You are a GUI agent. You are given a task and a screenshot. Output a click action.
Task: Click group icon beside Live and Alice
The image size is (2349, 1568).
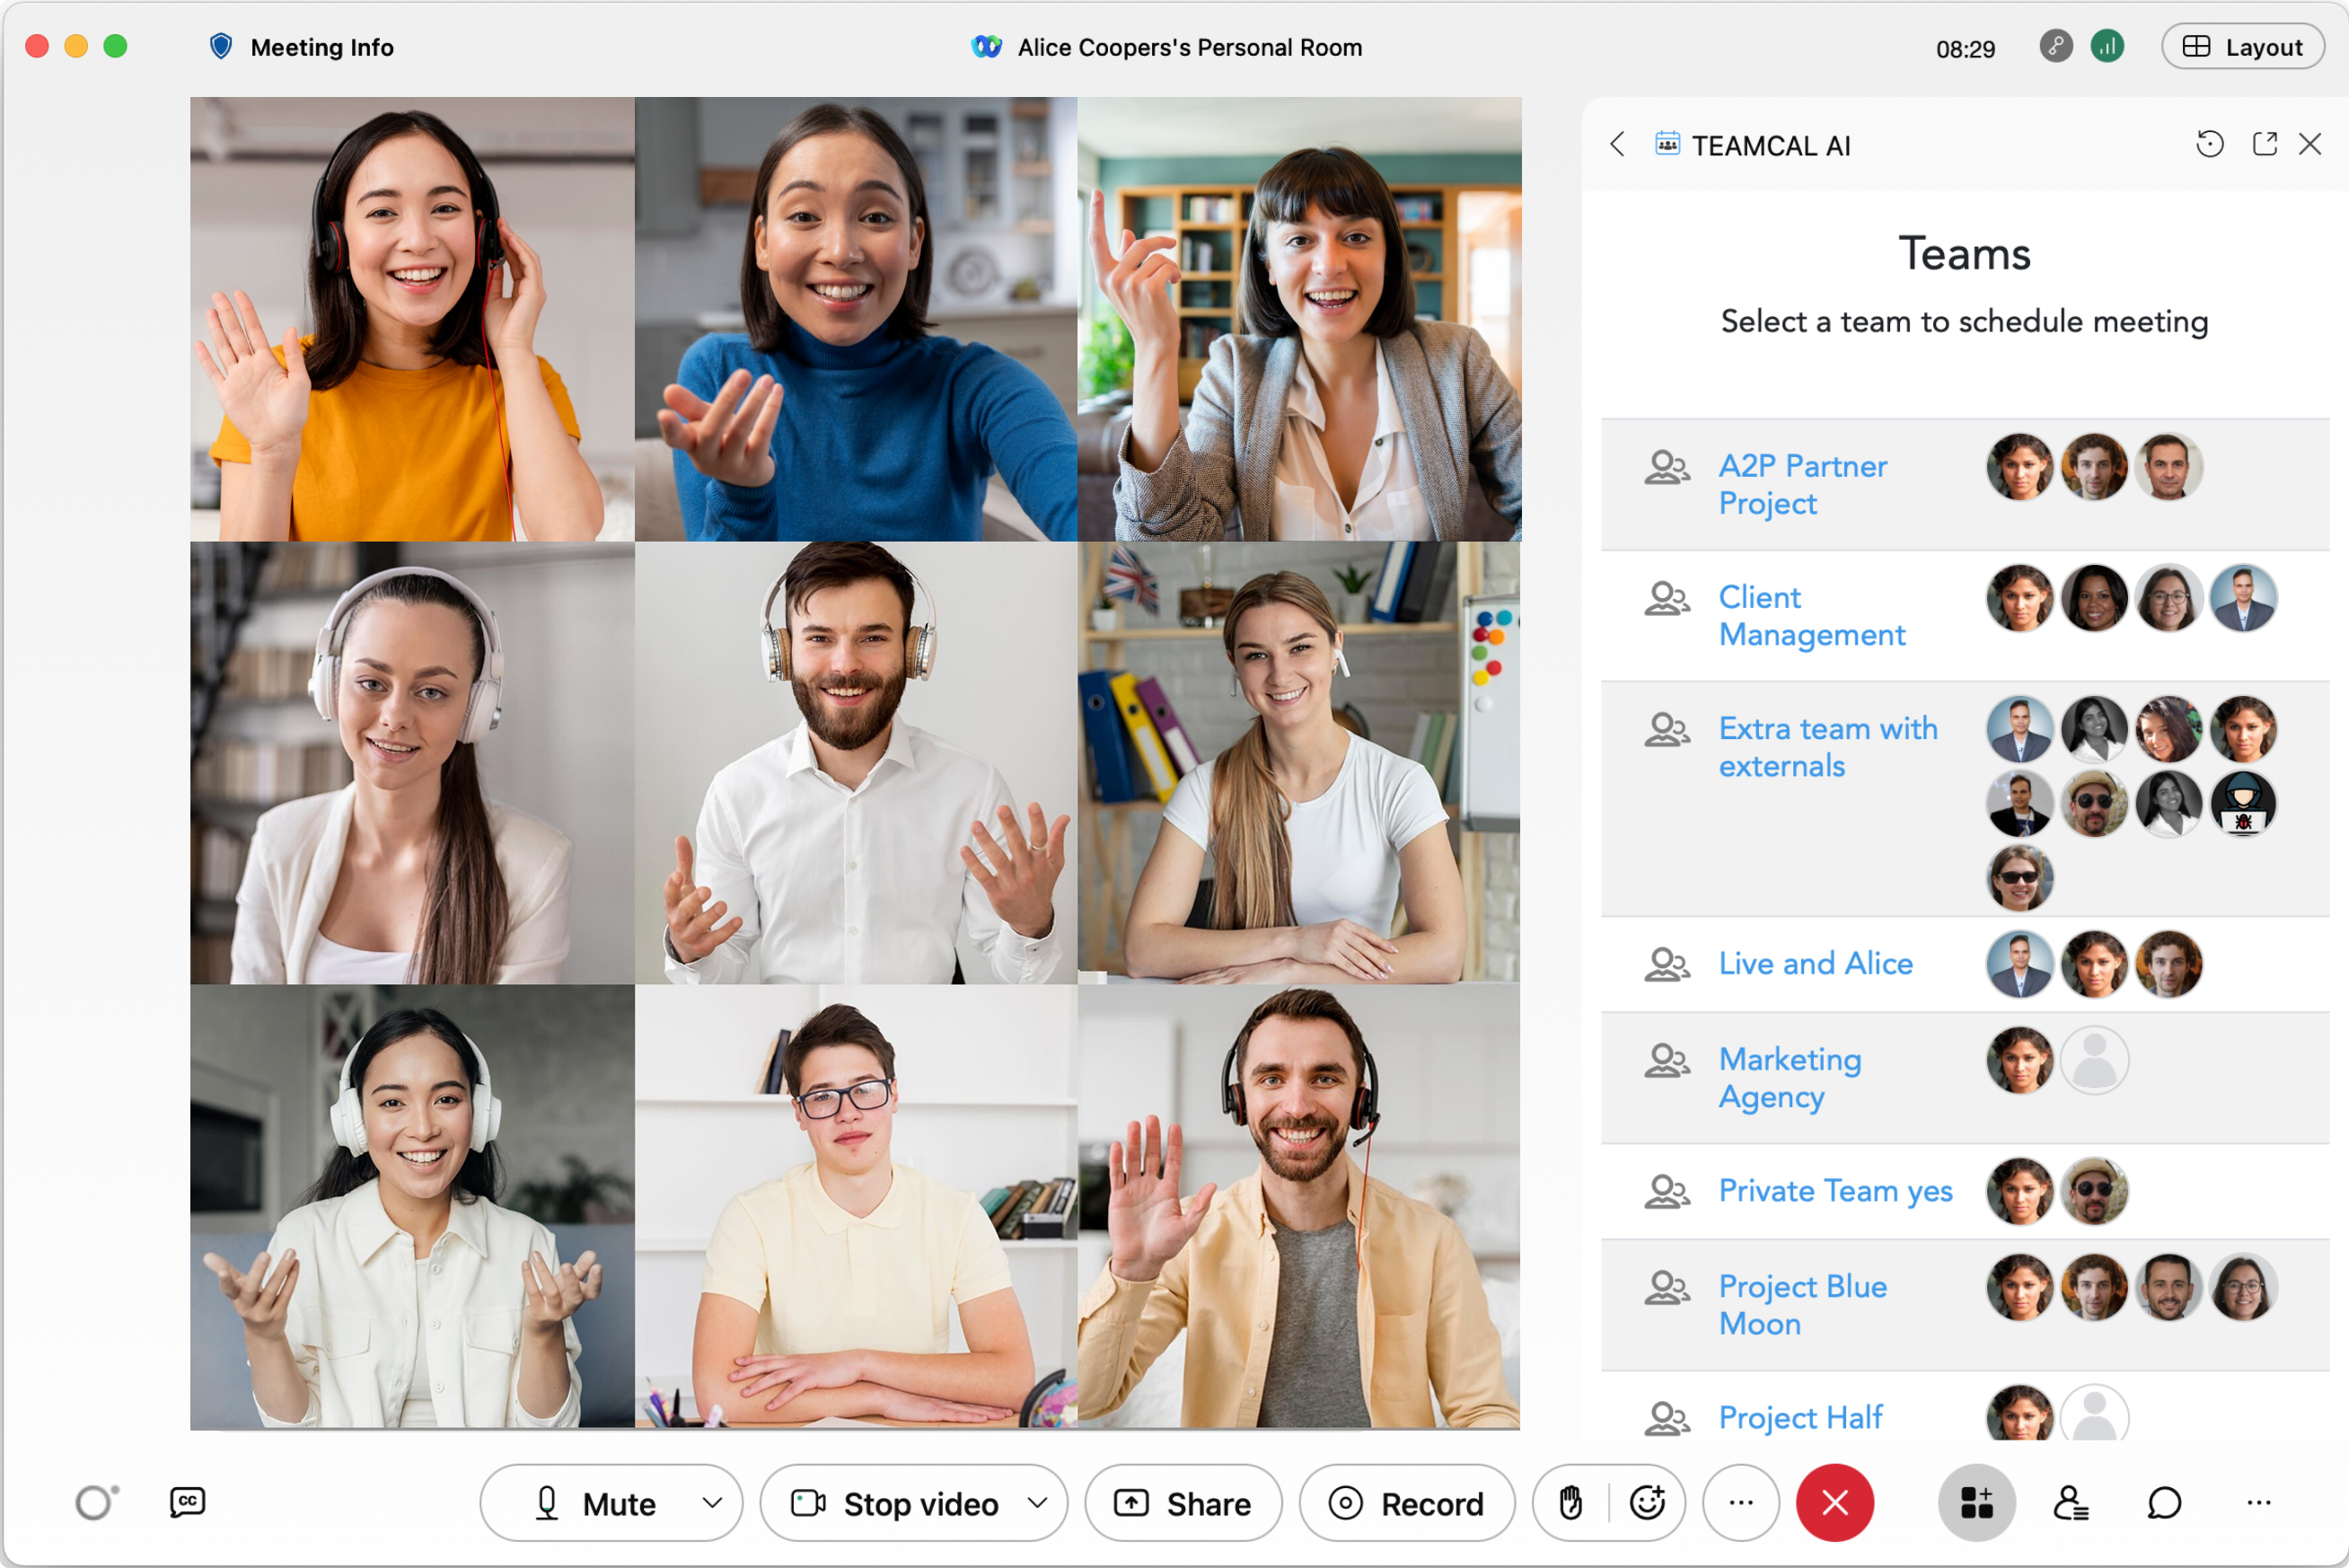1667,964
